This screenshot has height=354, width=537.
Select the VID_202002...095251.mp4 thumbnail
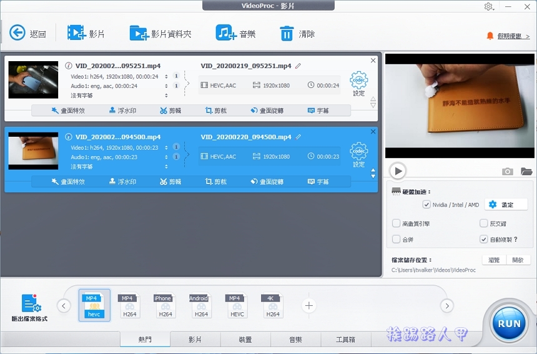click(x=33, y=80)
